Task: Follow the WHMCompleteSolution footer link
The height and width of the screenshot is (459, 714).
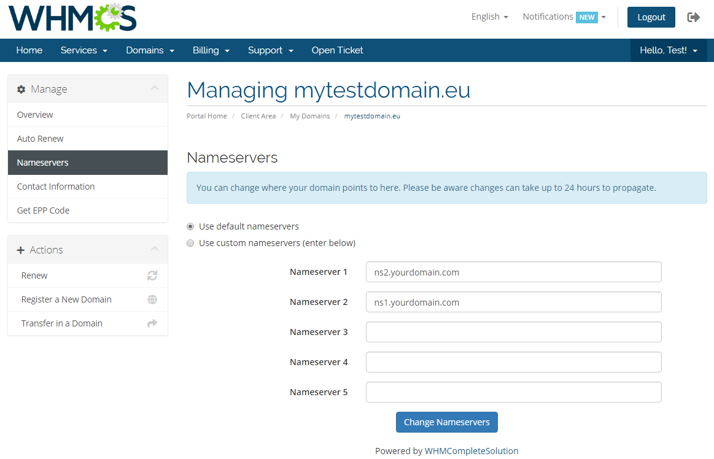Action: pos(471,450)
